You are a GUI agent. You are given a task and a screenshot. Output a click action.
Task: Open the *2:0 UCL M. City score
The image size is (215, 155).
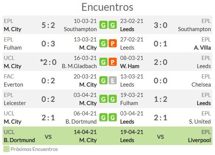pyautogui.click(x=48, y=62)
